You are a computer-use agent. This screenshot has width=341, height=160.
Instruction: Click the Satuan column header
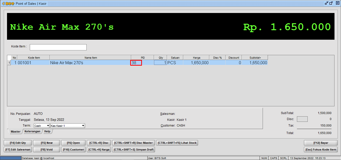tap(175, 58)
